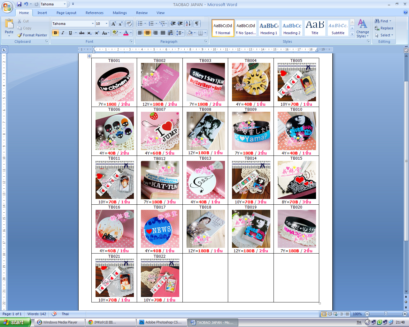Expand the Change Styles menu
Screen dimensions: 409x327
(x=362, y=28)
